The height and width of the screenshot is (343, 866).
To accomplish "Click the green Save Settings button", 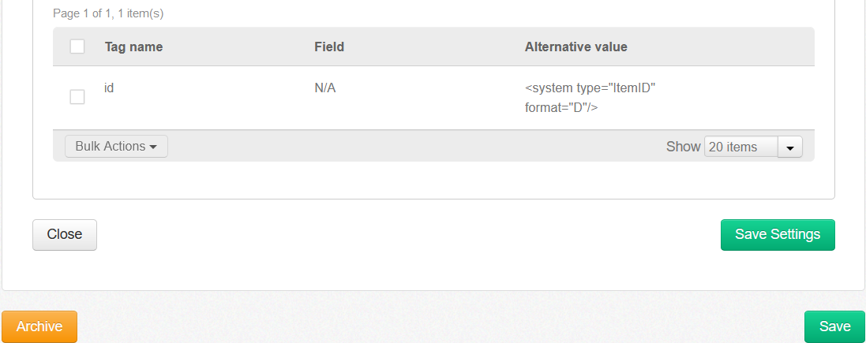I will [777, 234].
